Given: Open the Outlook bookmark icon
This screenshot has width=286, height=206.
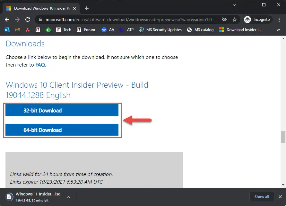Looking at the screenshot, I should coord(7,30).
